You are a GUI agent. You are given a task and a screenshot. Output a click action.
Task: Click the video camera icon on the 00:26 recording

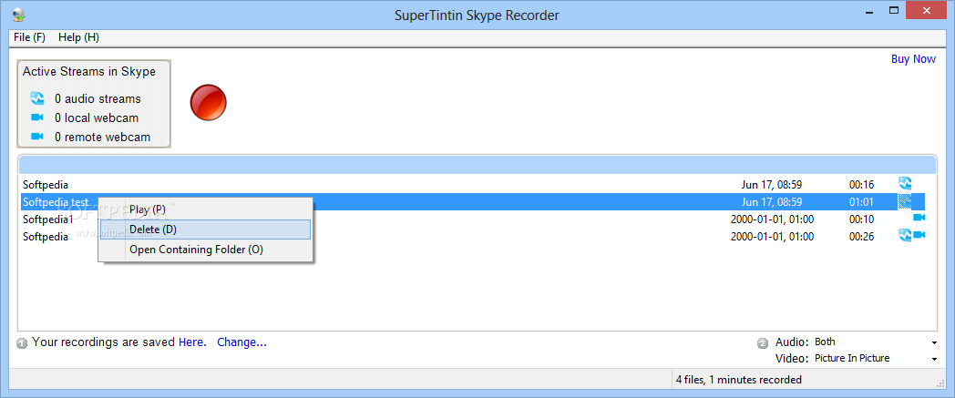tap(919, 235)
